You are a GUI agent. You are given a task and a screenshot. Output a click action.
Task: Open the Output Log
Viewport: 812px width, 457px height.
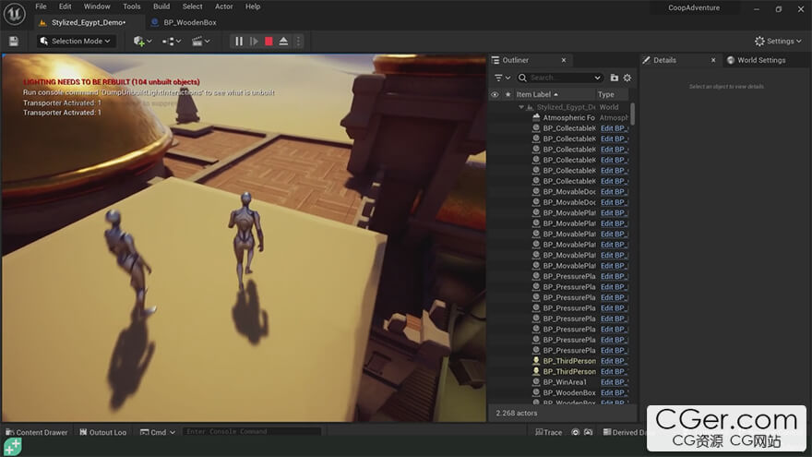click(102, 432)
